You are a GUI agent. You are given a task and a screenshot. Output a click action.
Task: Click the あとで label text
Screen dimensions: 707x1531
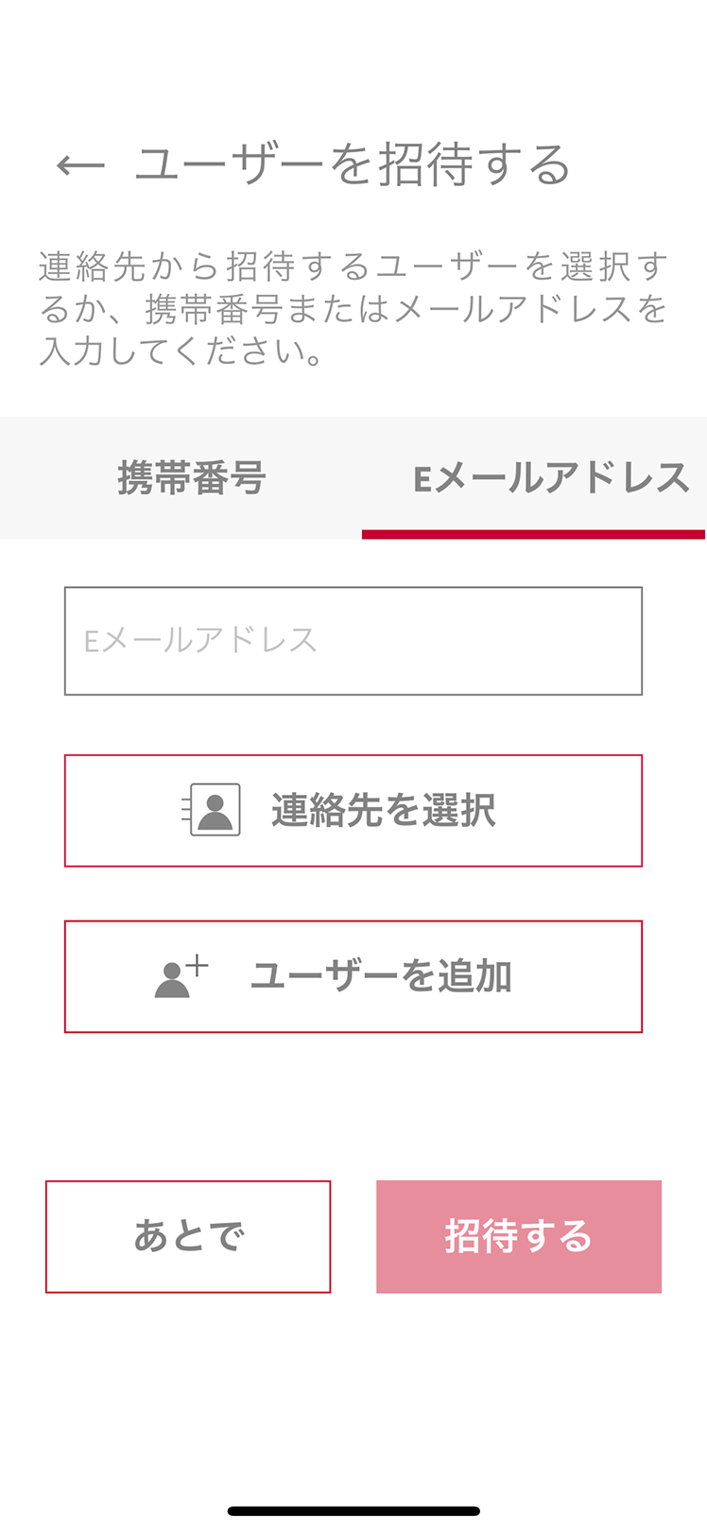(189, 1236)
